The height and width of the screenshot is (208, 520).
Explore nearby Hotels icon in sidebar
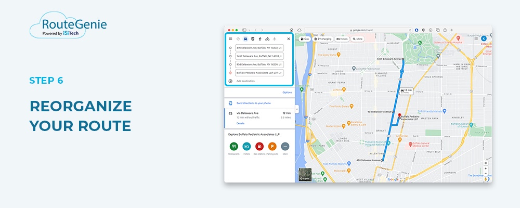tap(246, 146)
